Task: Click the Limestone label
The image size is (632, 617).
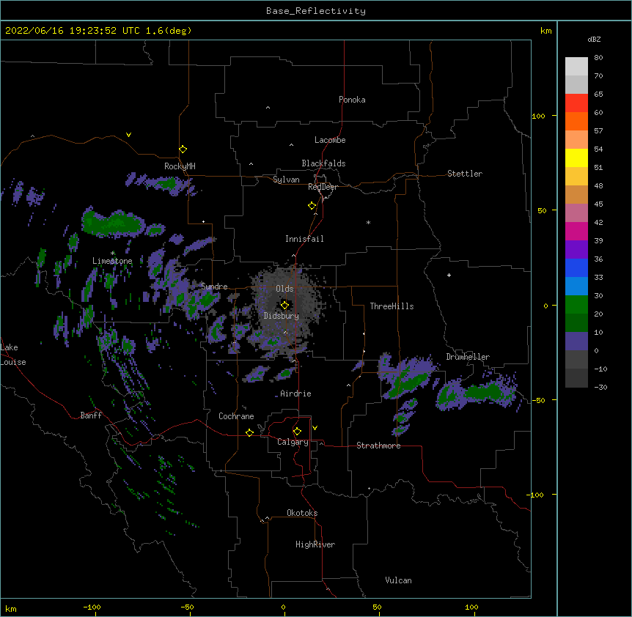Action: (112, 261)
